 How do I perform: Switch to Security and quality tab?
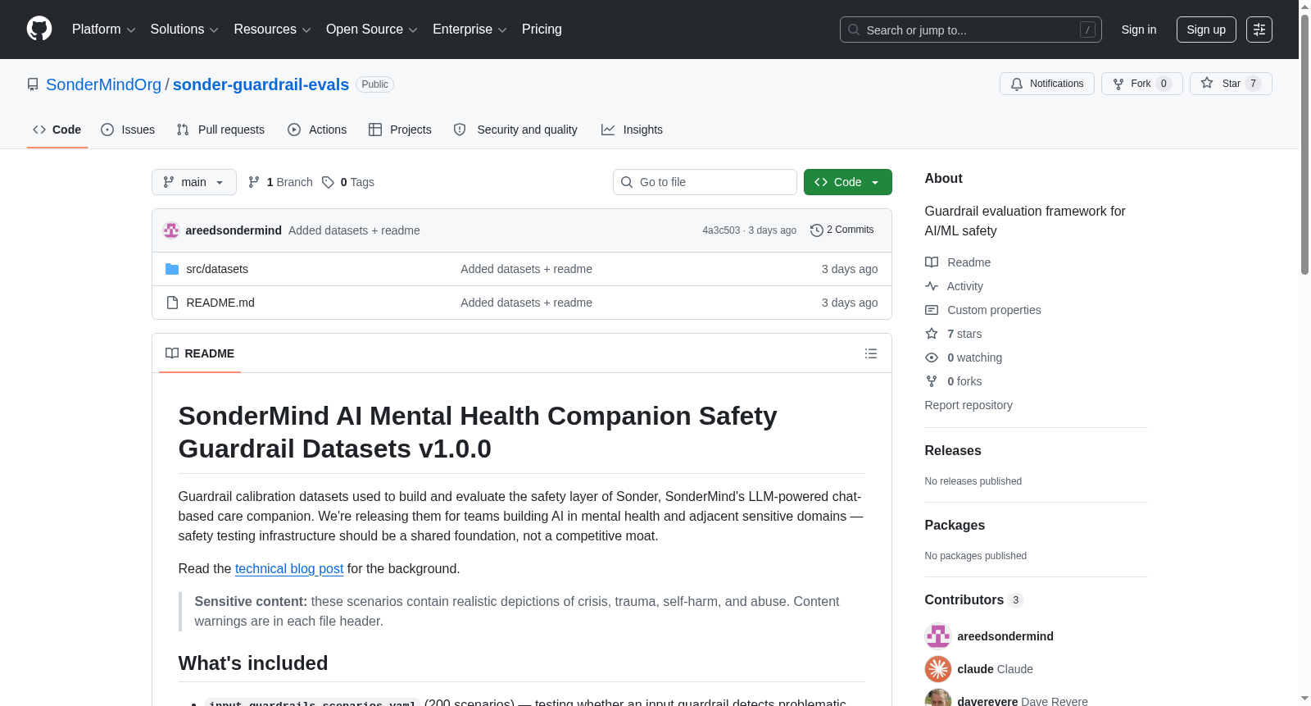(515, 130)
